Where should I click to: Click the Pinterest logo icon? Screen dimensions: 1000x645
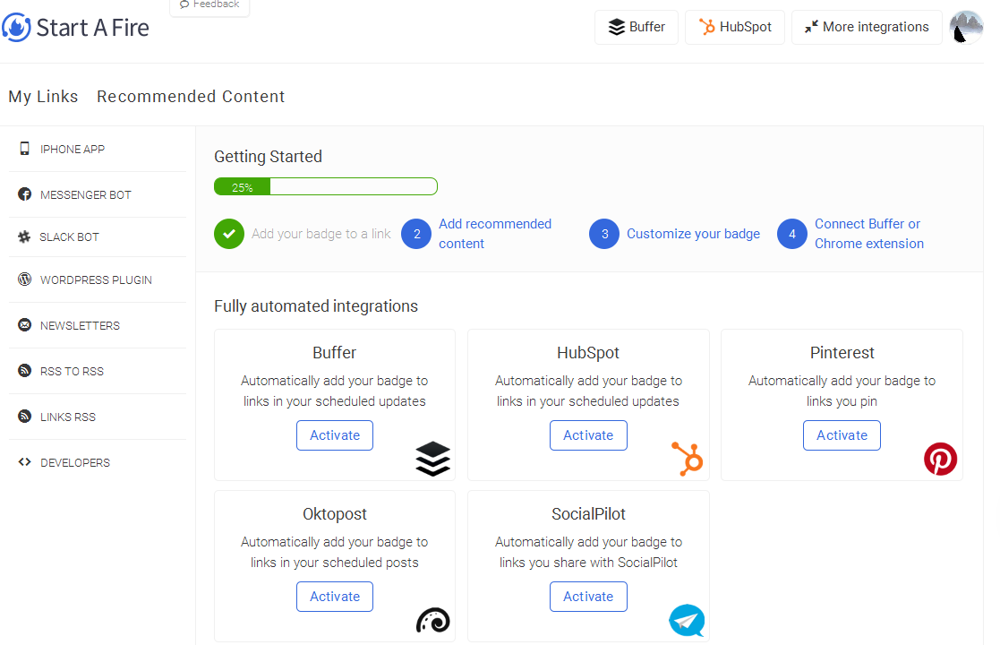point(940,459)
